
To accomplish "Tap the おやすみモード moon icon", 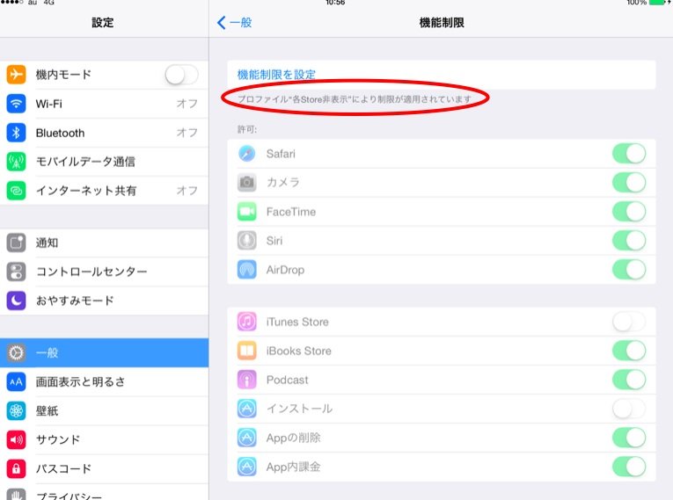I will (16, 301).
